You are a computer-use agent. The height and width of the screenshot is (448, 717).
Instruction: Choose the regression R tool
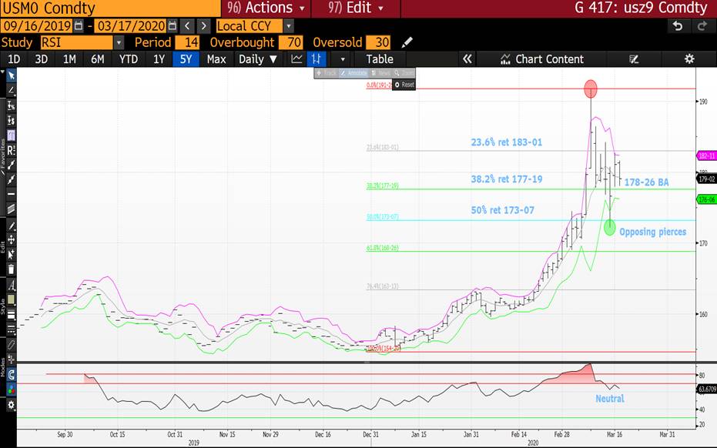tap(11, 150)
